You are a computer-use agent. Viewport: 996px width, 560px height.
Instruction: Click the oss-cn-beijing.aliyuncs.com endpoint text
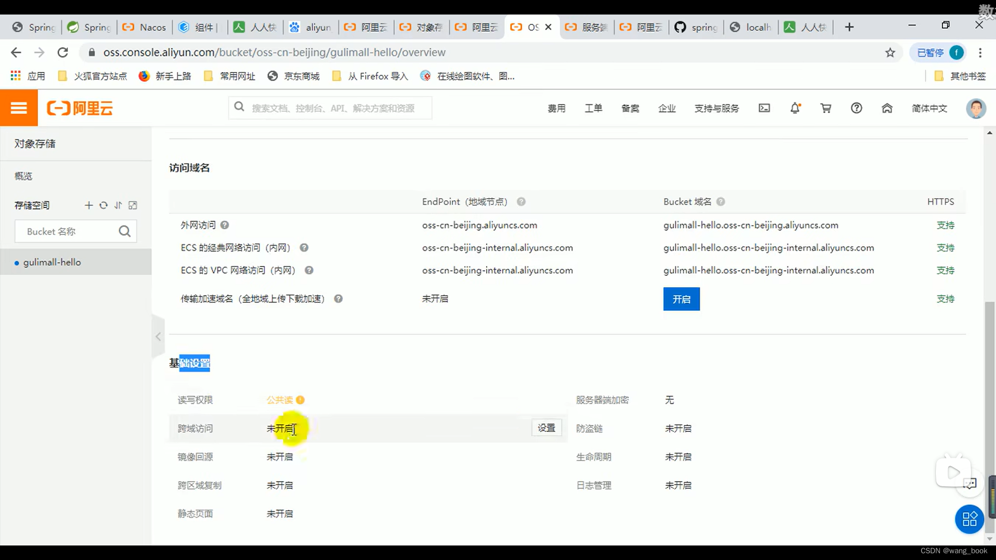tap(480, 225)
